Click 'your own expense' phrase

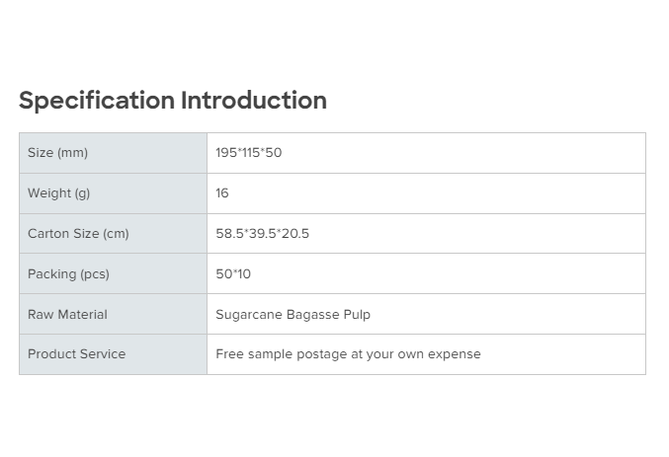tap(424, 354)
